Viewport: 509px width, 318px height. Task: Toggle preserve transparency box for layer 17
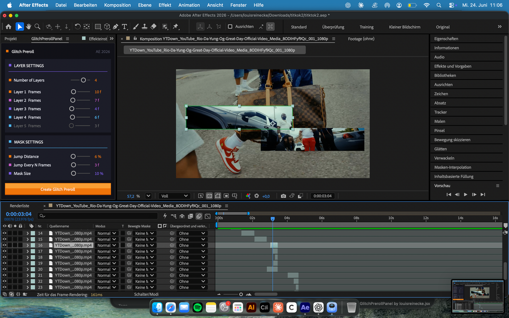[123, 251]
